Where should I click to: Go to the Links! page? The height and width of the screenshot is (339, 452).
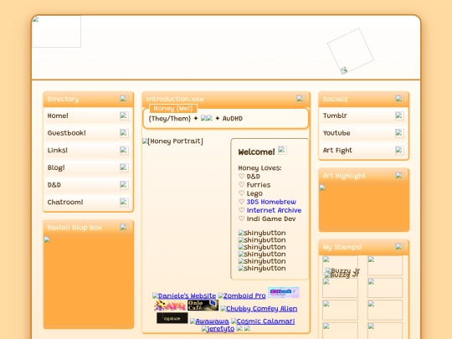click(x=88, y=150)
